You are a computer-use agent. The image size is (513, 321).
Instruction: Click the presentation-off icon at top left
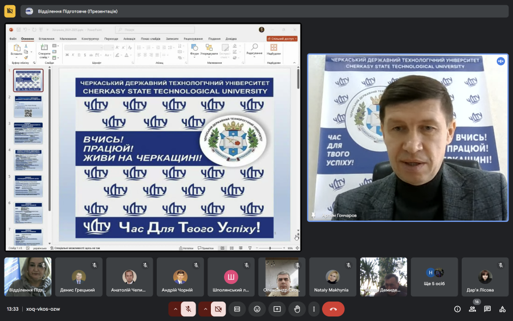(x=10, y=11)
